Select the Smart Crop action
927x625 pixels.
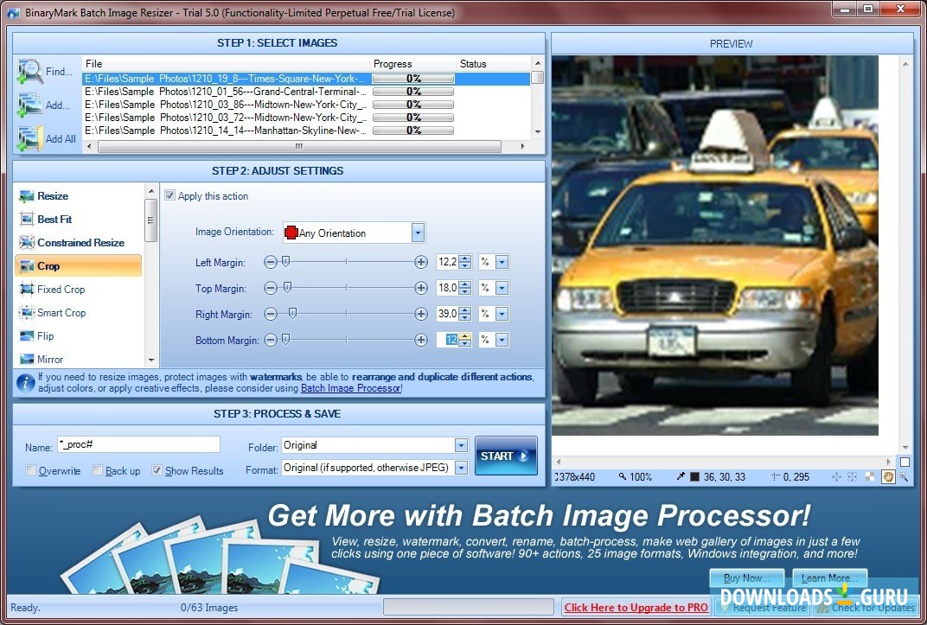click(x=61, y=313)
